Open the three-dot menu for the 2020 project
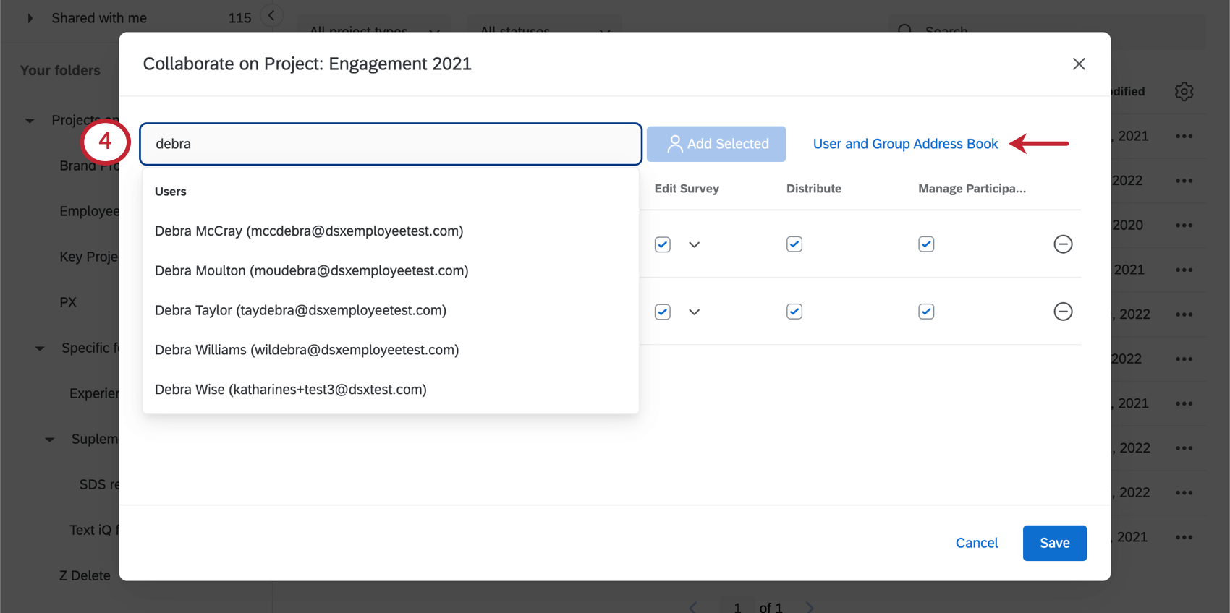The height and width of the screenshot is (613, 1230). point(1184,226)
